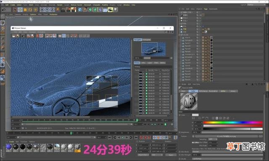This screenshot has height=161, width=269.
Task: Open the Texture arrow dropdown
Action: 193,137
